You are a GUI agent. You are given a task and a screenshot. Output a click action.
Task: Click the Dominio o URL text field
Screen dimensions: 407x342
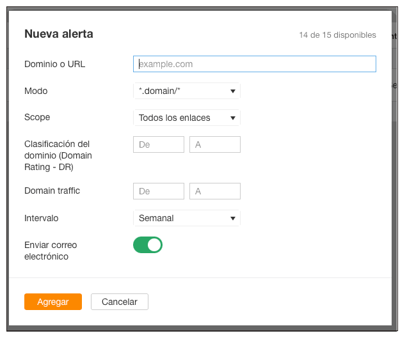(254, 64)
